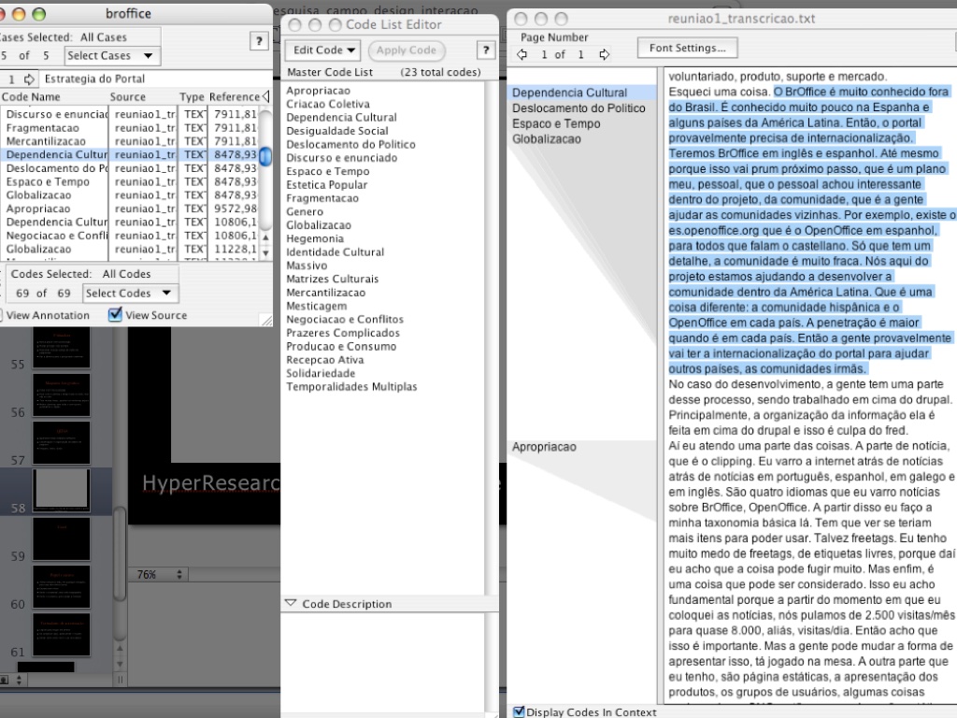Toggle the View Source checkbox
Screen dimensions: 957x718
point(116,315)
